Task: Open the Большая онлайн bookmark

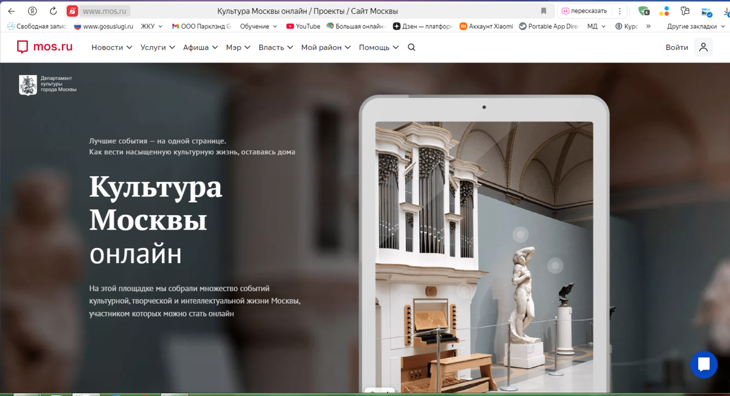Action: 356,26
